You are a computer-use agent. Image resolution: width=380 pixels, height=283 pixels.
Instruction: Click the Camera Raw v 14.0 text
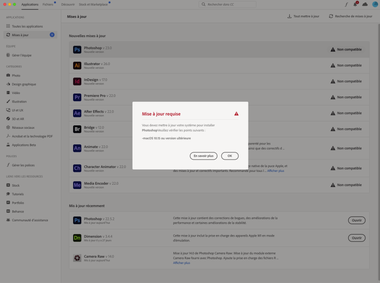(x=99, y=256)
